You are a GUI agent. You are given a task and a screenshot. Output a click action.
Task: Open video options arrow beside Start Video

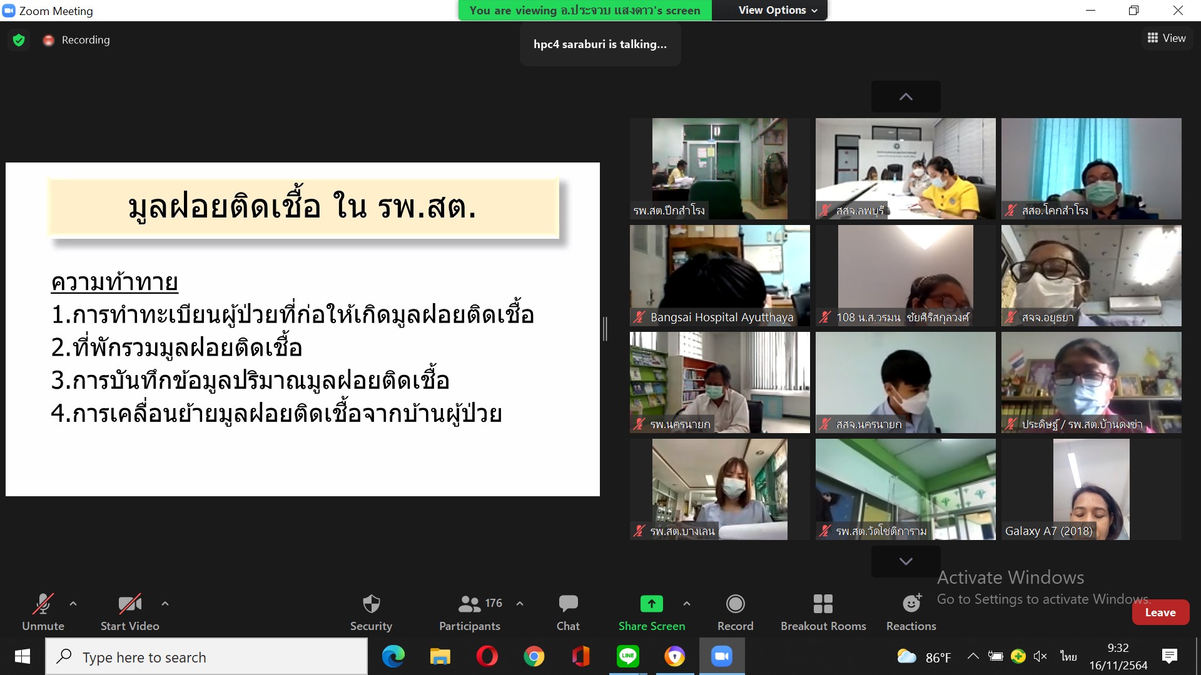tap(165, 604)
